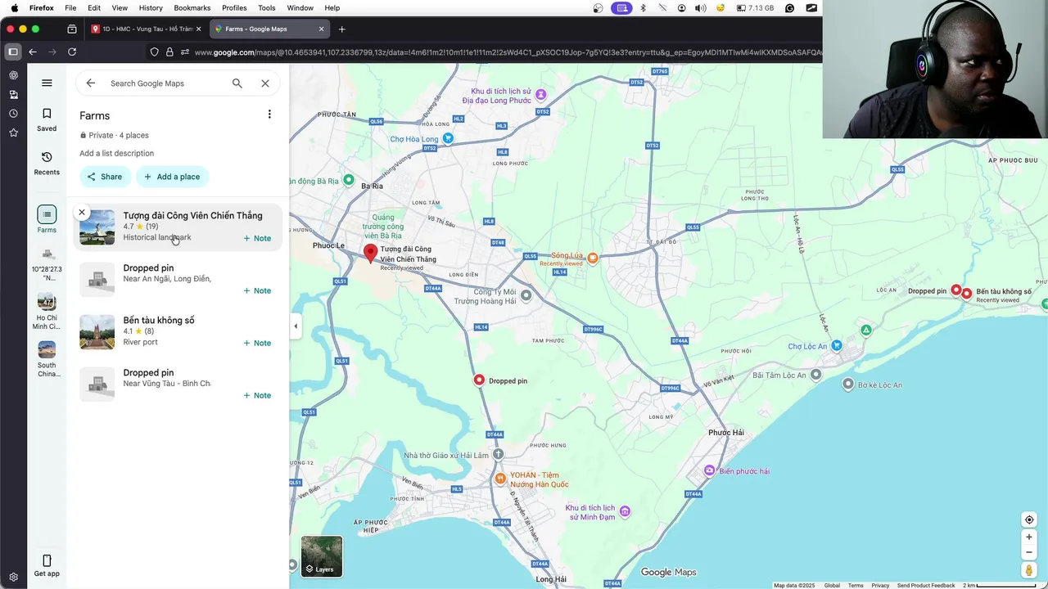Open the Farms list more options menu
This screenshot has width=1048, height=589.
[269, 115]
